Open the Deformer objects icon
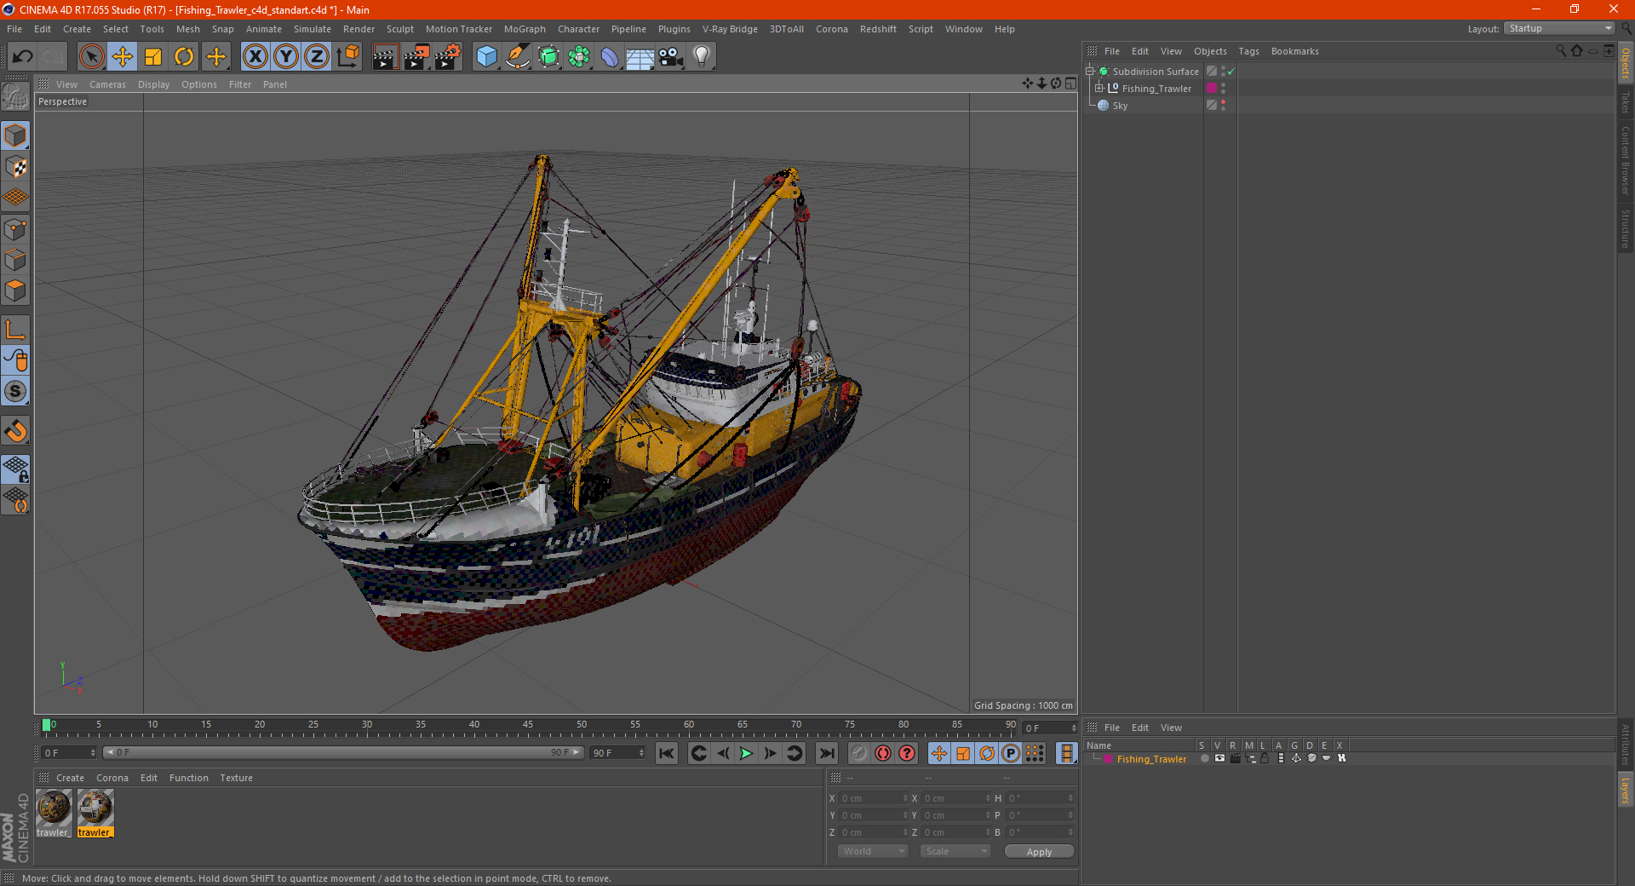 (x=610, y=57)
